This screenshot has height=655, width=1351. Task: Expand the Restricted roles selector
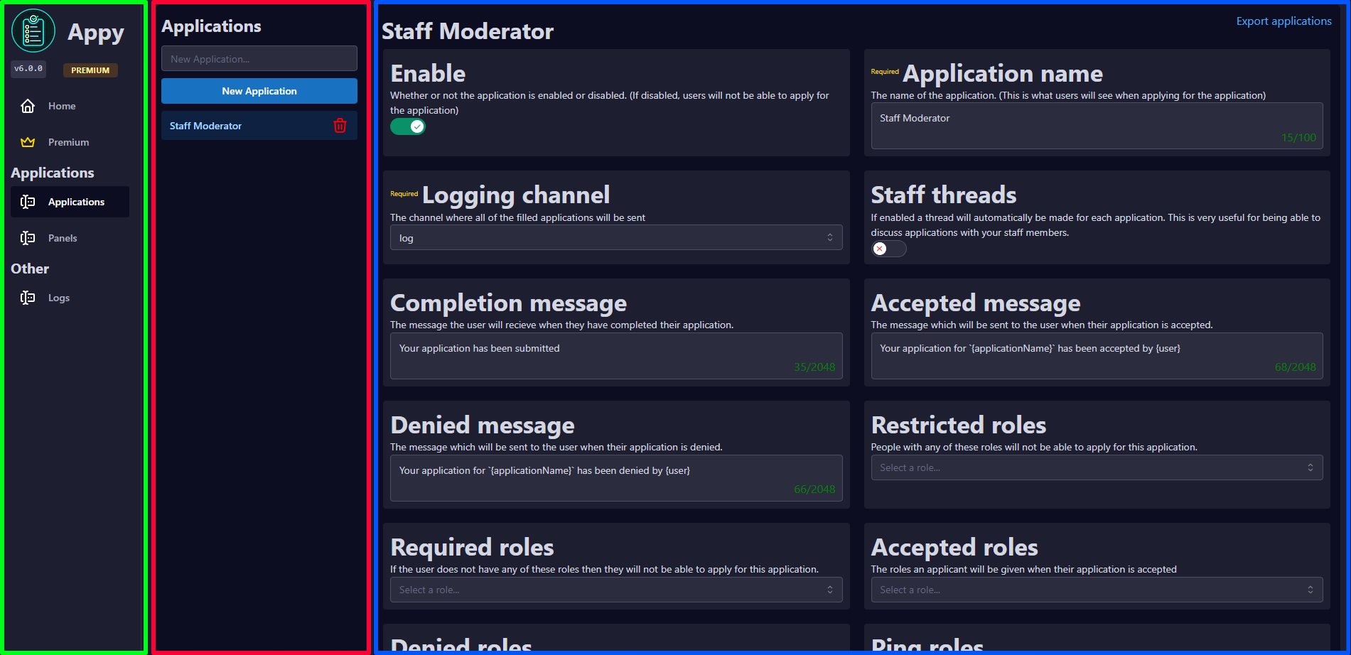[x=1096, y=467]
